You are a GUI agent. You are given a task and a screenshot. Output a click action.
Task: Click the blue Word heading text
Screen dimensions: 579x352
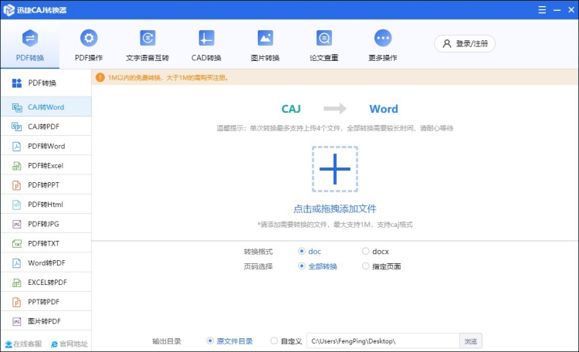tap(384, 109)
